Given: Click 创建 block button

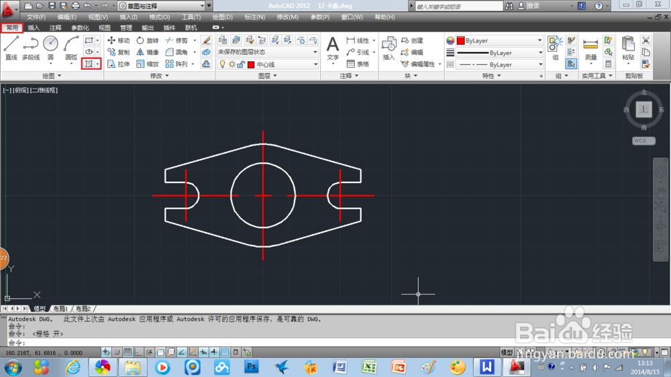Looking at the screenshot, I should click(x=412, y=40).
